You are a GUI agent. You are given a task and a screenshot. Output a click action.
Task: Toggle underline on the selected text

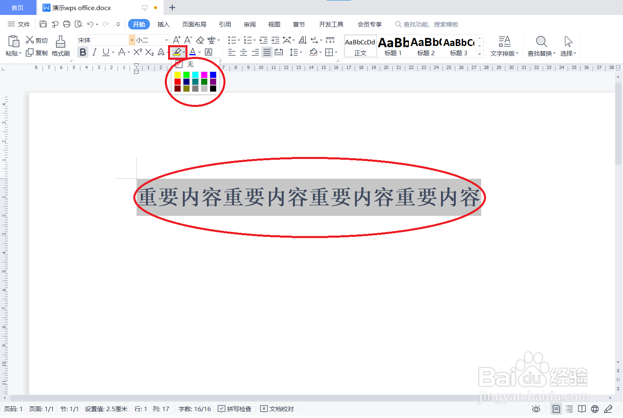tap(105, 52)
